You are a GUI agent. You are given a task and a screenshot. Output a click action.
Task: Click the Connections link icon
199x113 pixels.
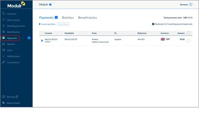(x=4, y=62)
